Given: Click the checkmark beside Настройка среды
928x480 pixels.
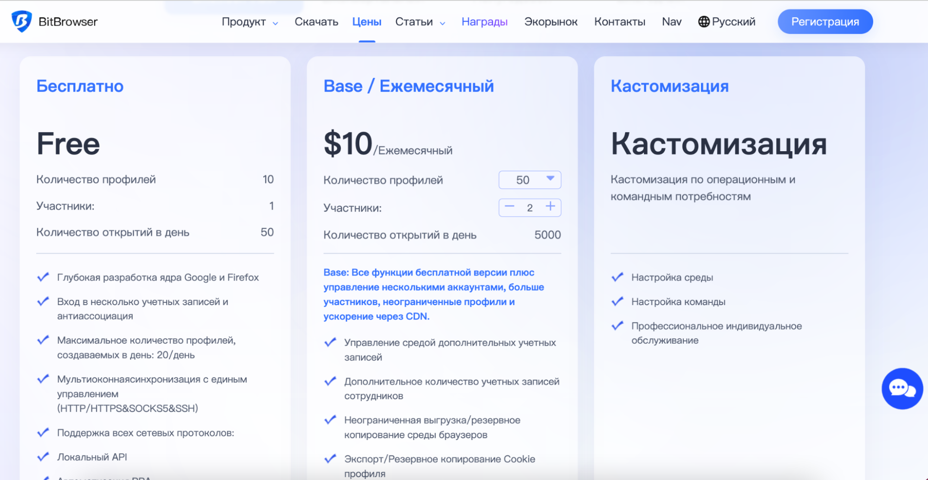Looking at the screenshot, I should (x=617, y=277).
